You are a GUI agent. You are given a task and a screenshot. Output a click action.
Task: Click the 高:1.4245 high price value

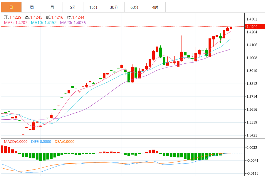33,17
